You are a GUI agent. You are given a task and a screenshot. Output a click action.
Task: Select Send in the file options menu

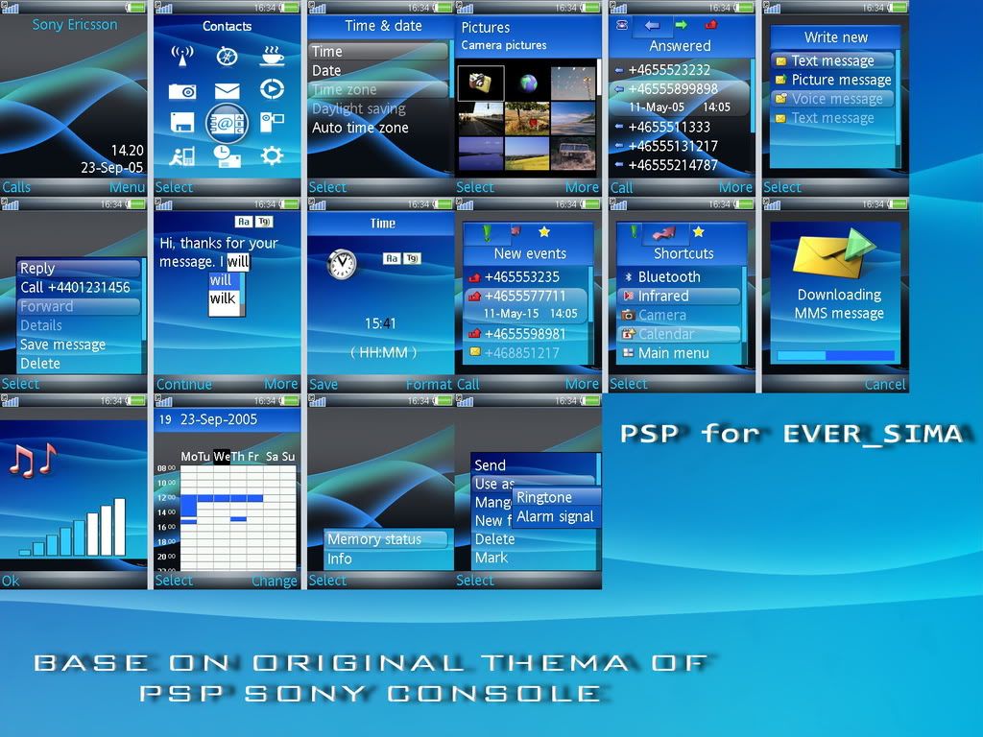click(x=534, y=465)
